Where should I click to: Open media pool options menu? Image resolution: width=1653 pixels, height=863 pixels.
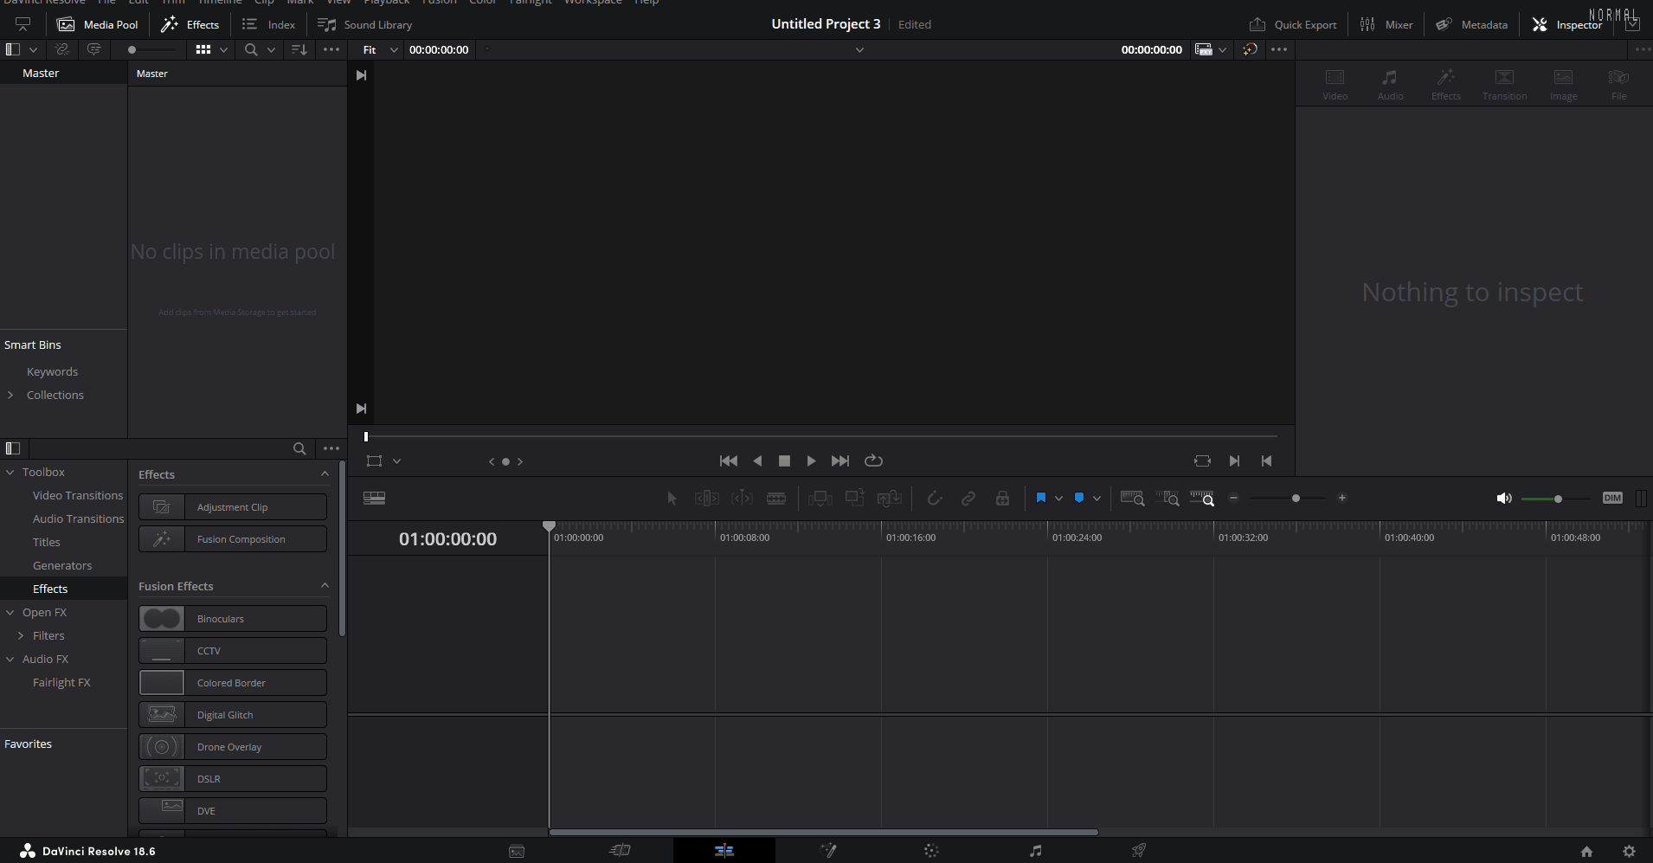click(331, 49)
